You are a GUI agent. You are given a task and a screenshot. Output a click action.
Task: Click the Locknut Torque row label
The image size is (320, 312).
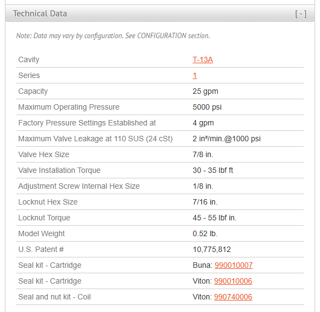44,218
